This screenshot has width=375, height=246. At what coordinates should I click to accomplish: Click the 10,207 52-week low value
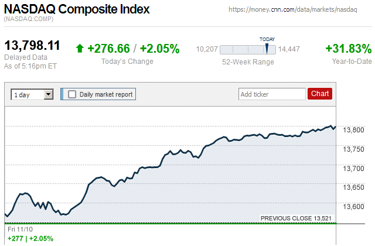[207, 49]
